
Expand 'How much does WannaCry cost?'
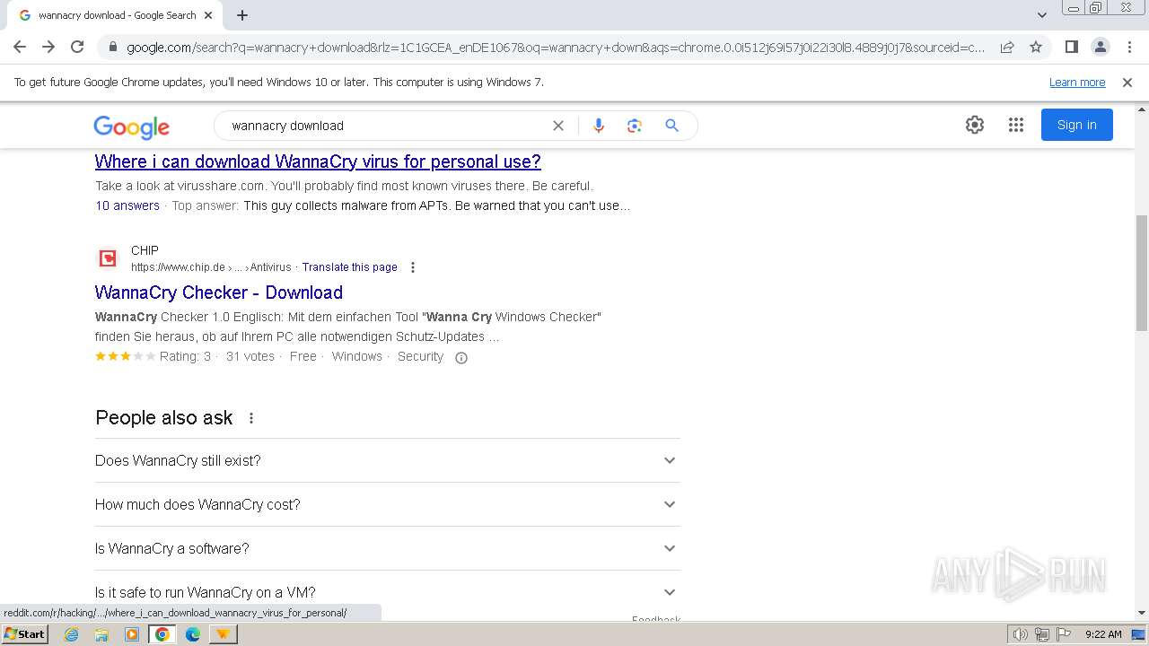click(x=388, y=504)
